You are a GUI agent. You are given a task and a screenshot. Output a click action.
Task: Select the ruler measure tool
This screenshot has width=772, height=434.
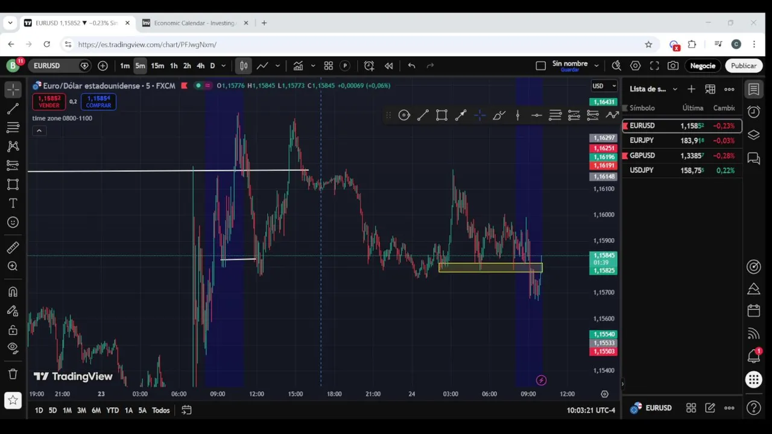pyautogui.click(x=13, y=247)
